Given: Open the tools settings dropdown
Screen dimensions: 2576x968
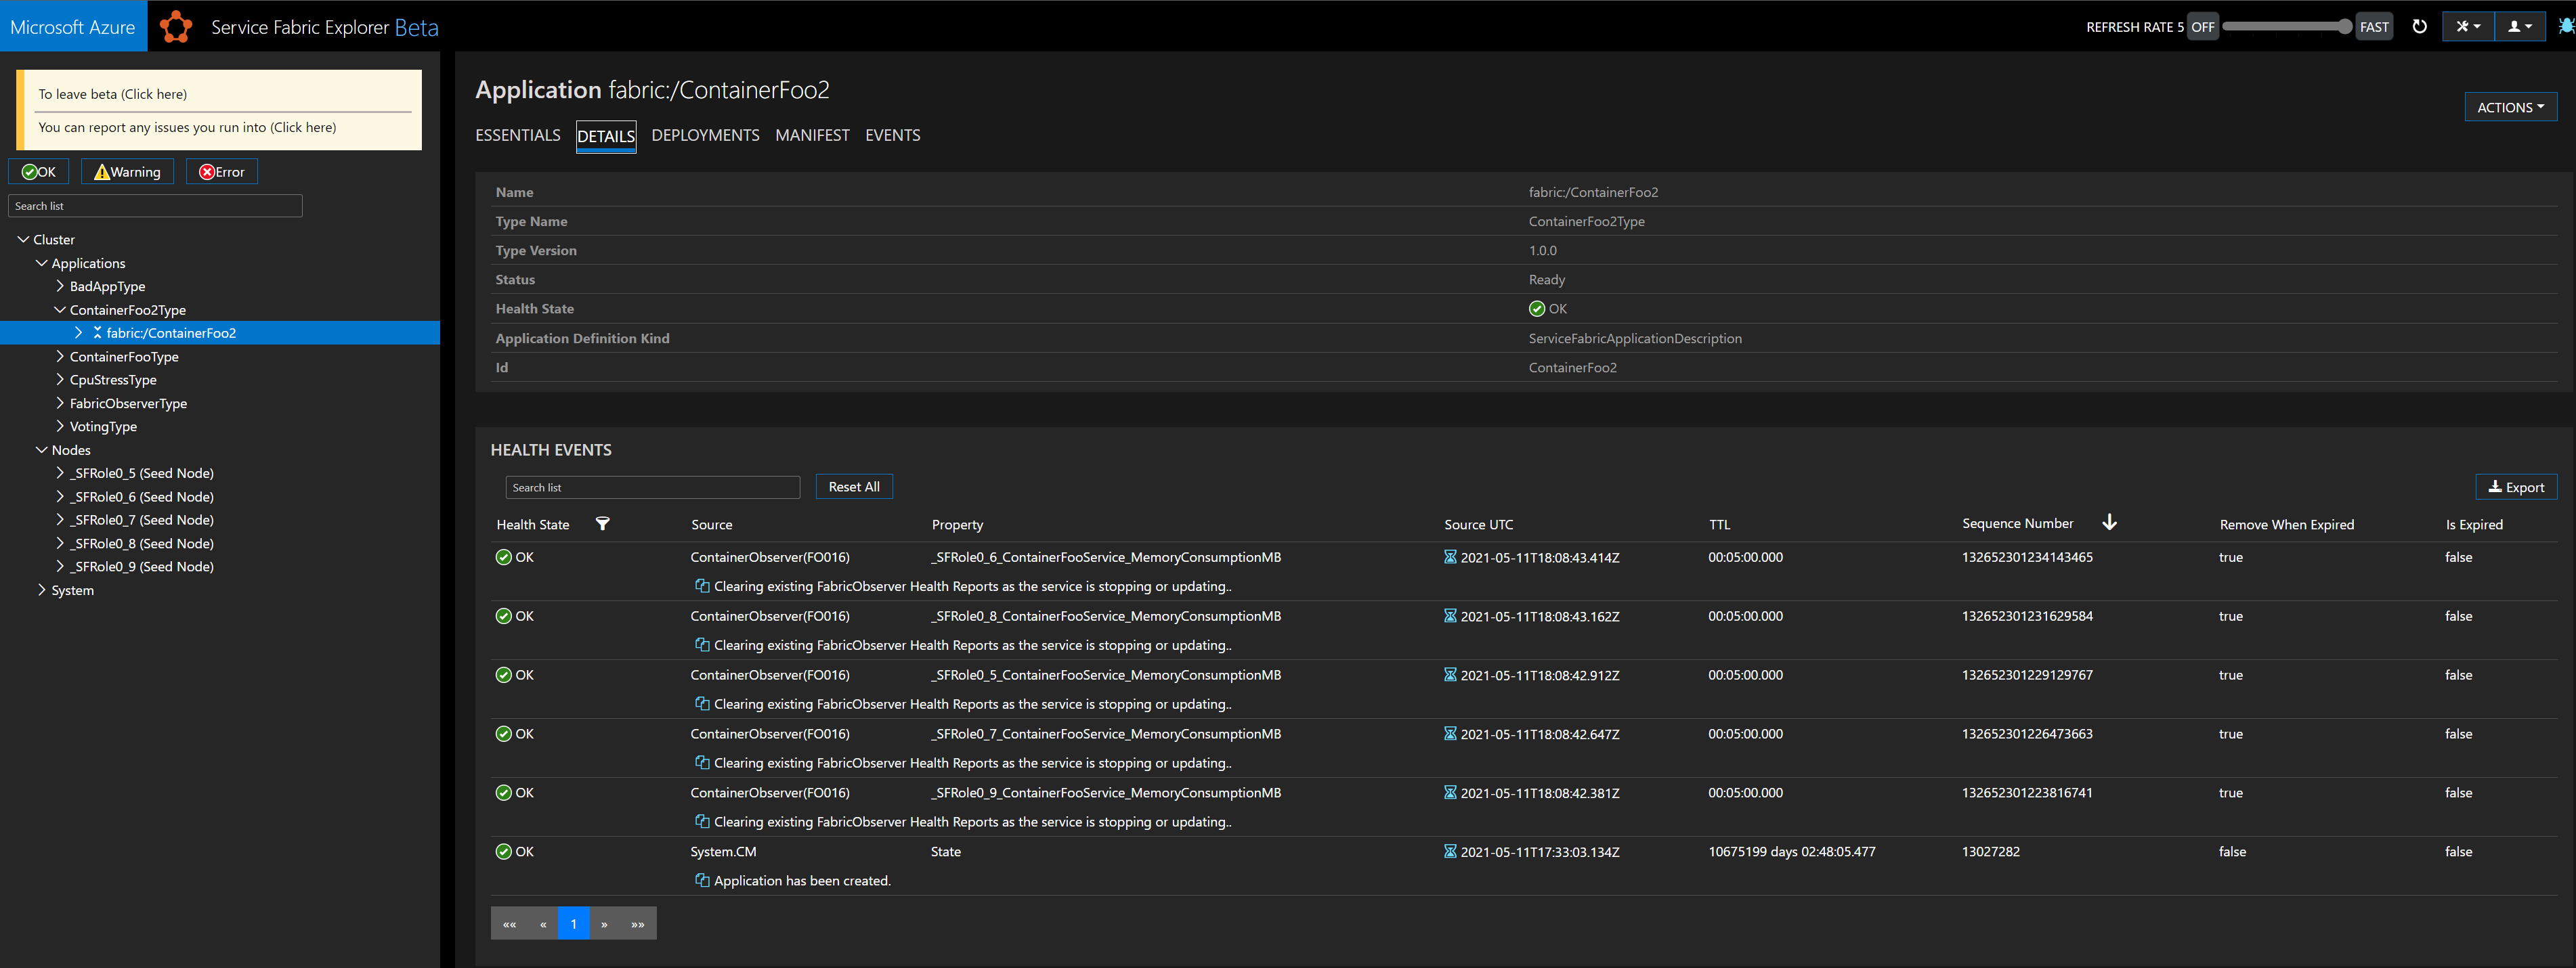Looking at the screenshot, I should (x=2467, y=27).
